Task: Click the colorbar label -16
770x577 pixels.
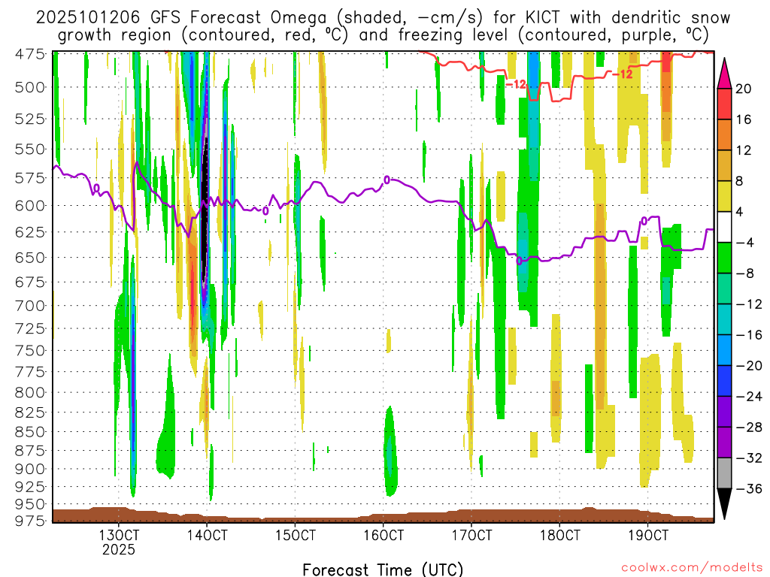Action: (x=748, y=335)
